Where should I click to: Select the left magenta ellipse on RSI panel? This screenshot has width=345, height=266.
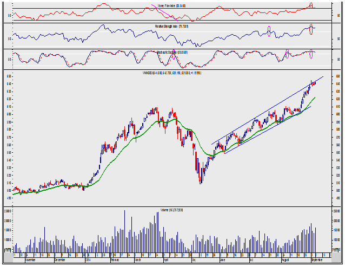269,32
